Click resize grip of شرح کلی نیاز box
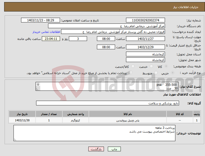205x156 pixels. (37, 89)
